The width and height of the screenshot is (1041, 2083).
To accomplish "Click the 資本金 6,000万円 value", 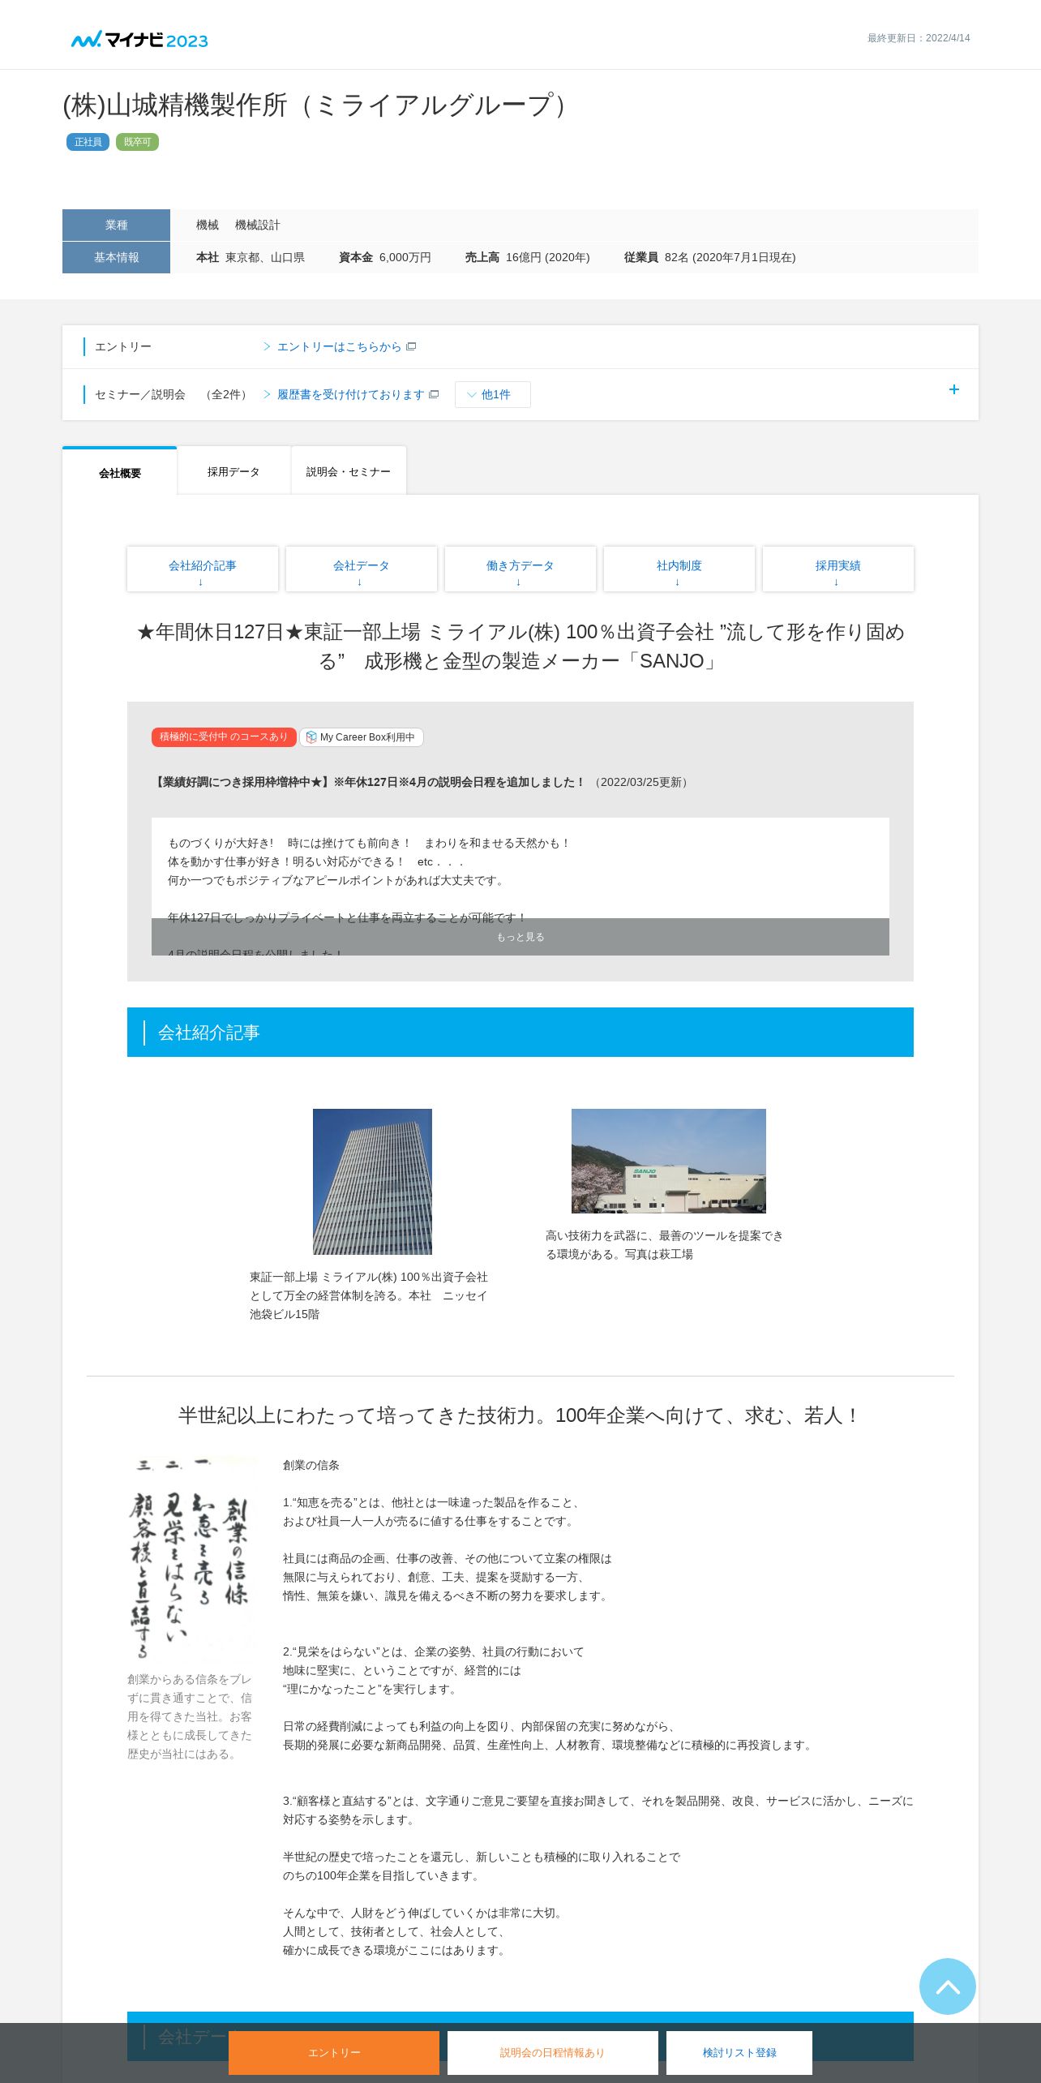I will pyautogui.click(x=385, y=257).
